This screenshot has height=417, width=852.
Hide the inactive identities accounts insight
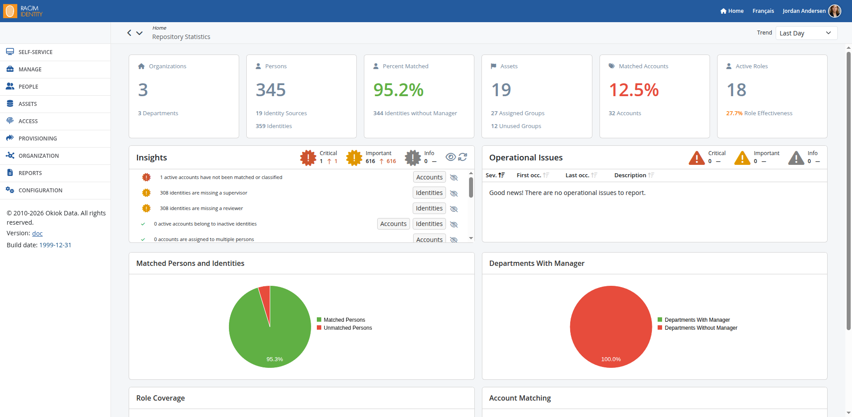tap(454, 224)
